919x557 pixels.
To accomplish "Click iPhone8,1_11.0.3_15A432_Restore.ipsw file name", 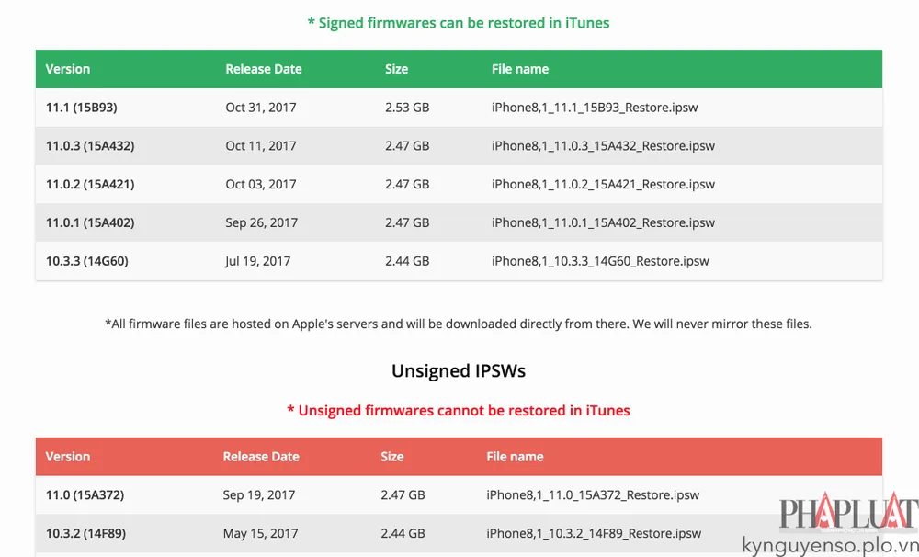I will click(603, 146).
